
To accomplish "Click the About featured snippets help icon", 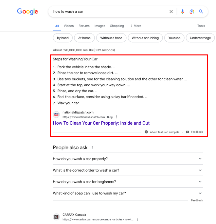I will tap(146, 132).
